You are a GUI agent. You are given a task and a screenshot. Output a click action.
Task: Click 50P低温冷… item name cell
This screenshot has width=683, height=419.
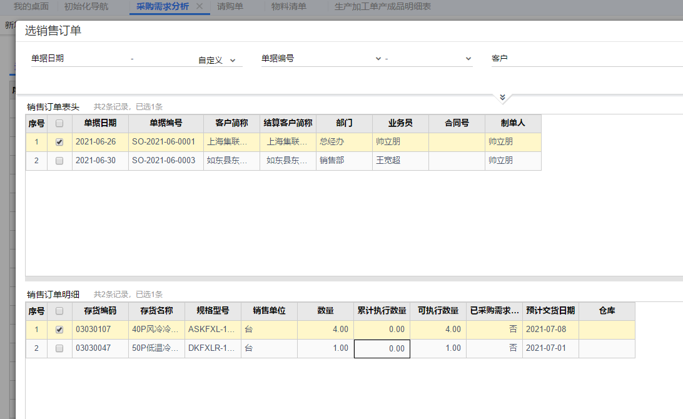[x=157, y=348]
